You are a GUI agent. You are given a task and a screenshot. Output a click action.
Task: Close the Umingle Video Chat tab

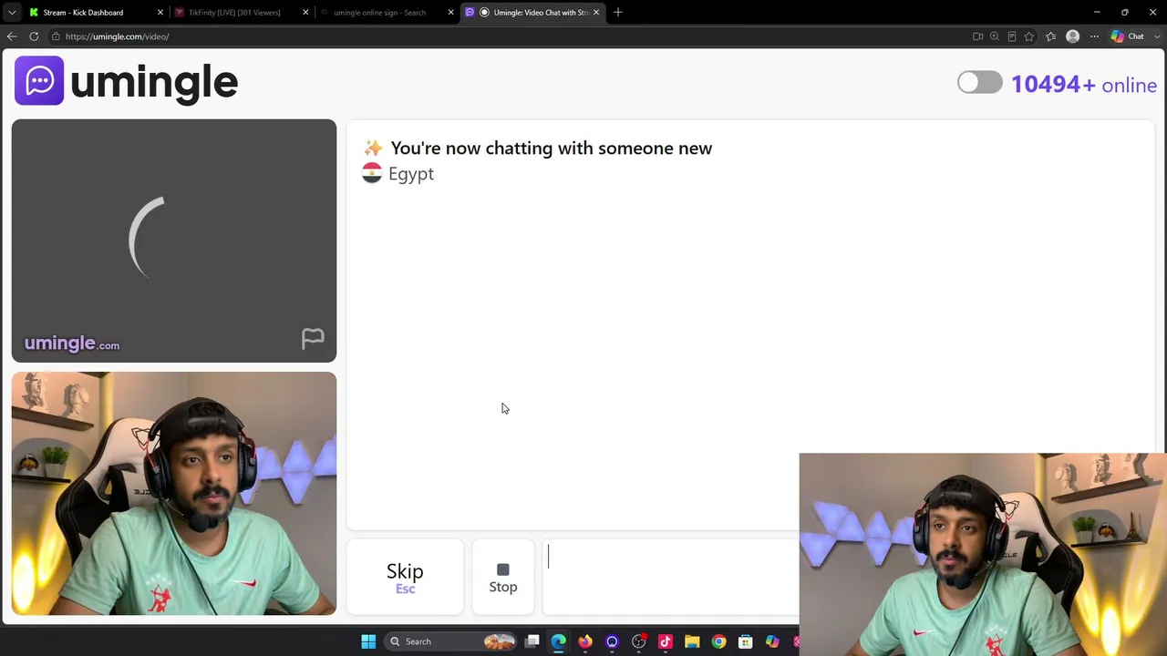point(596,13)
